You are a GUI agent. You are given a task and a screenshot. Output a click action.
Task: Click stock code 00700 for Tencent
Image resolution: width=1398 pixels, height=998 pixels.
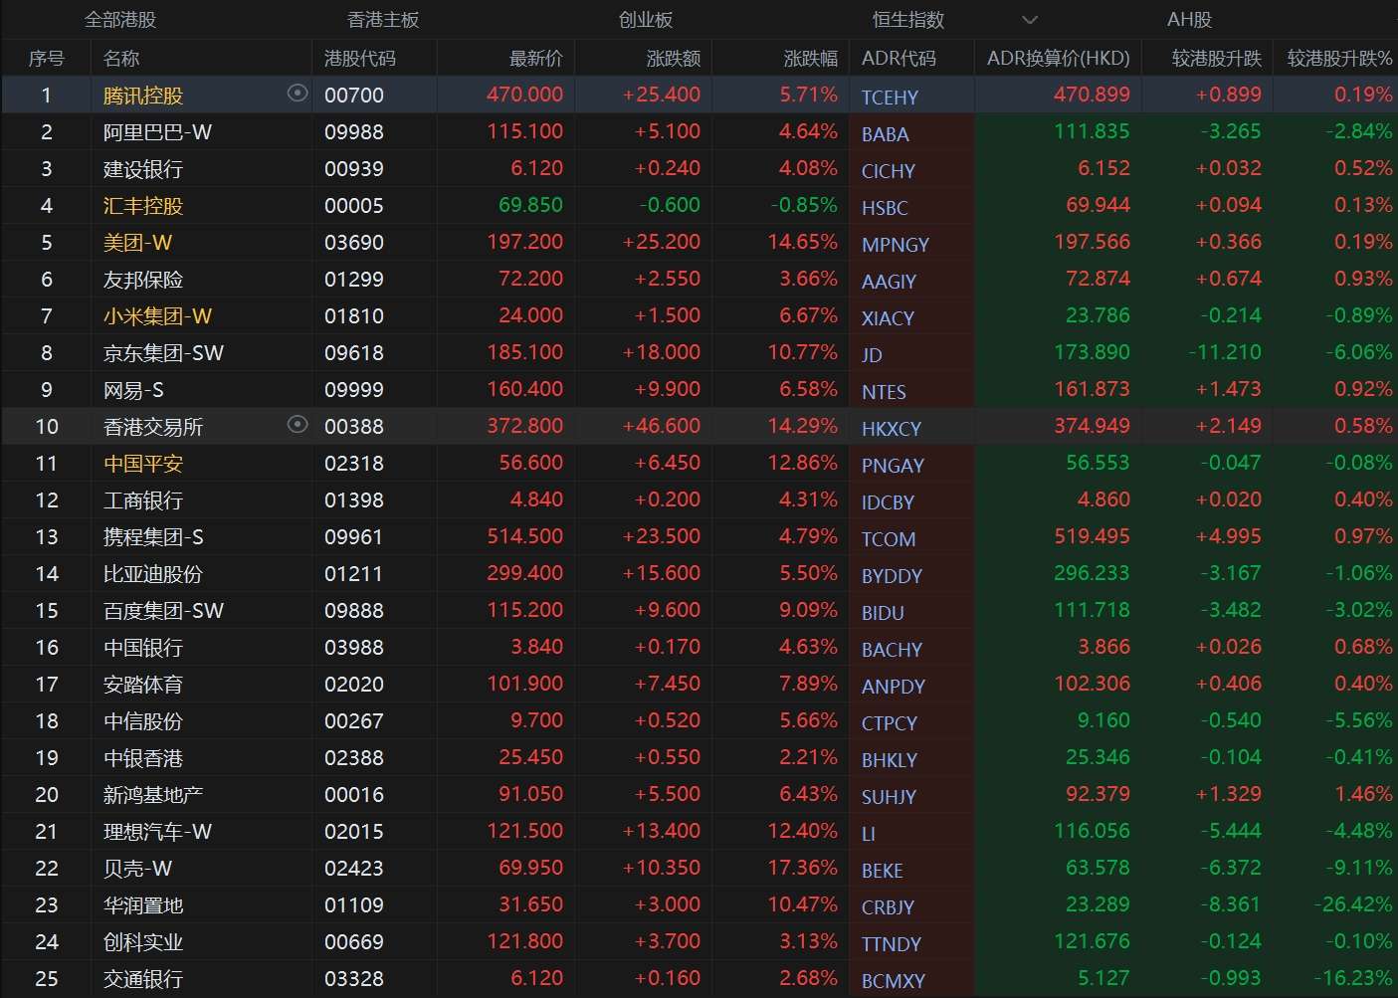(353, 94)
